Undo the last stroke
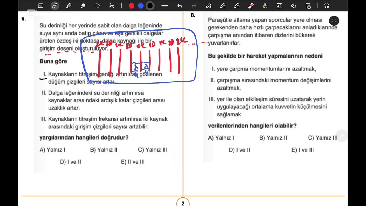The height and width of the screenshot is (206, 366). pos(180,6)
